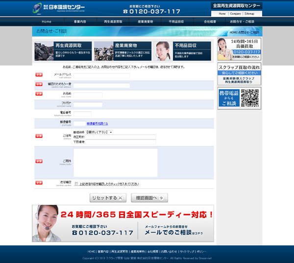The height and width of the screenshot is (263, 294).
Task: Open the 再生資源買取 banner with scrap photo
Action: click(x=63, y=51)
